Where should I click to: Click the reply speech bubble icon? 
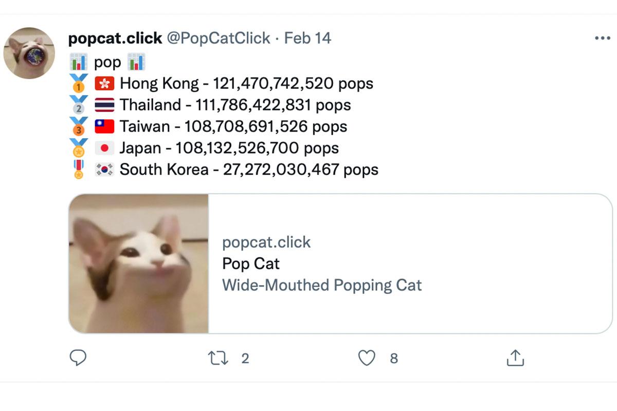click(78, 359)
